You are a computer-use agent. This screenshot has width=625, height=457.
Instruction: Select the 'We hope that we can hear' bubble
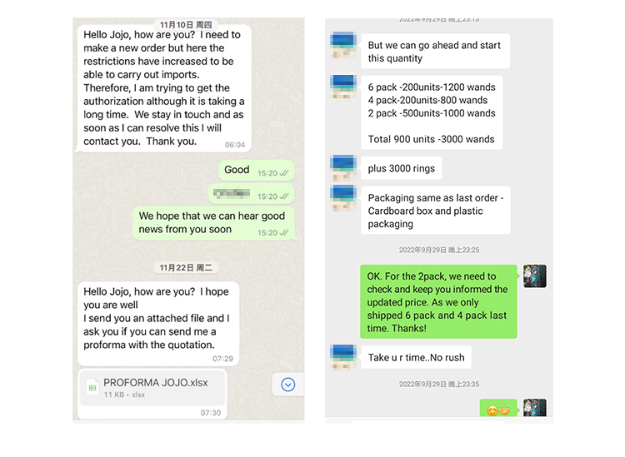[214, 223]
